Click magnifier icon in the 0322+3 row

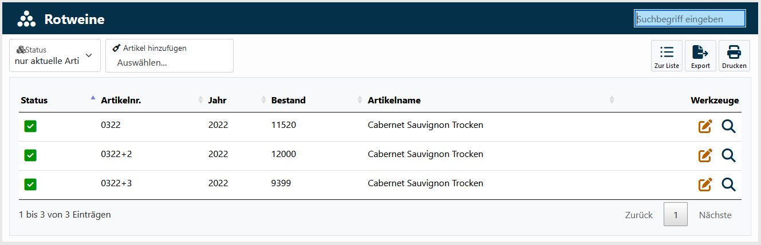tap(728, 184)
